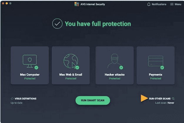Image resolution: width=184 pixels, height=123 pixels.
Task: Click the 'AVG Internet Security' window title
Action: coord(93,4)
